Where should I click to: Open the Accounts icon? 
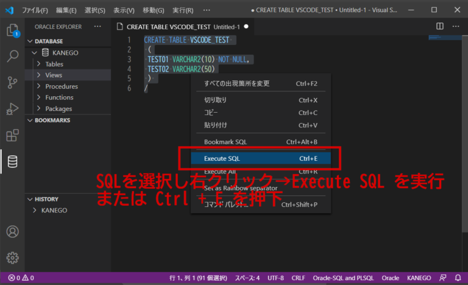(x=13, y=231)
